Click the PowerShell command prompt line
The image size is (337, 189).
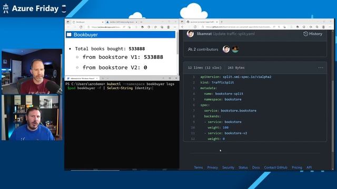point(120,86)
